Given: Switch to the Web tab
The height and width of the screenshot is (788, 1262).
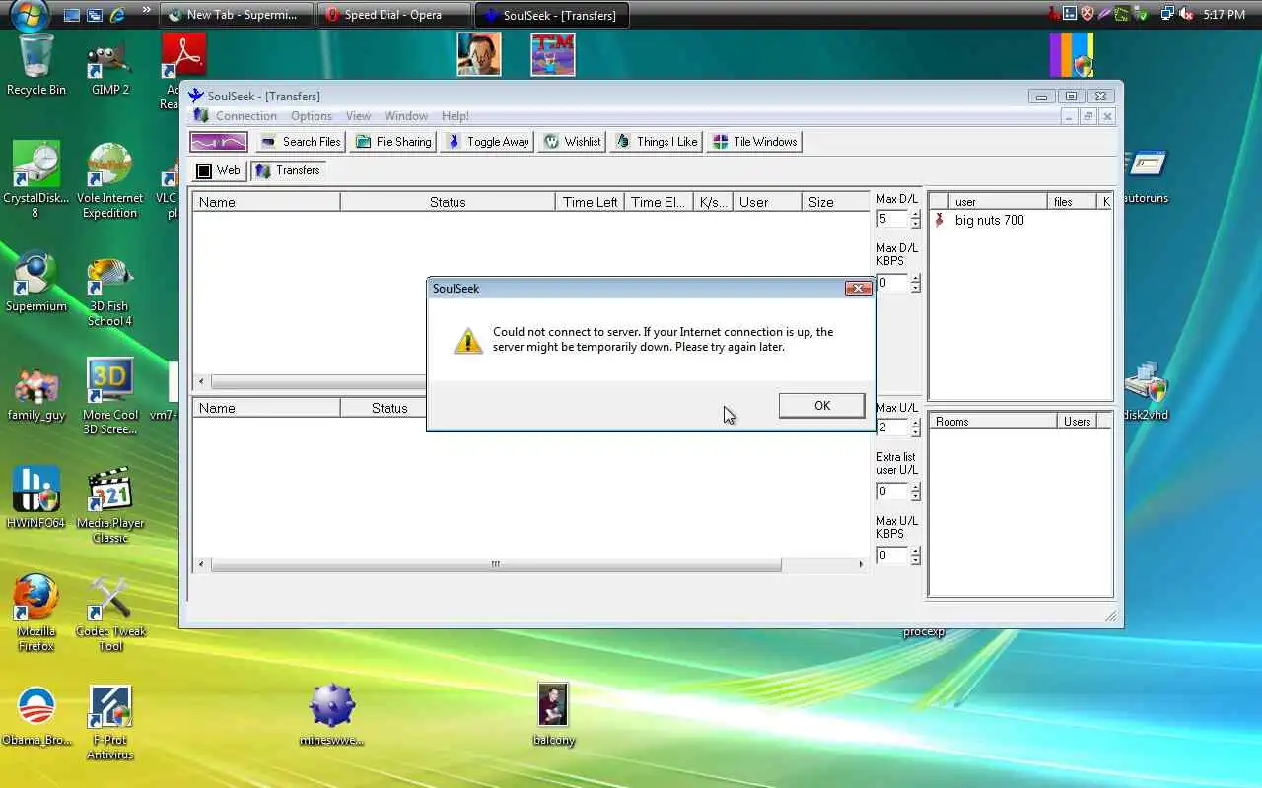Looking at the screenshot, I should [218, 170].
